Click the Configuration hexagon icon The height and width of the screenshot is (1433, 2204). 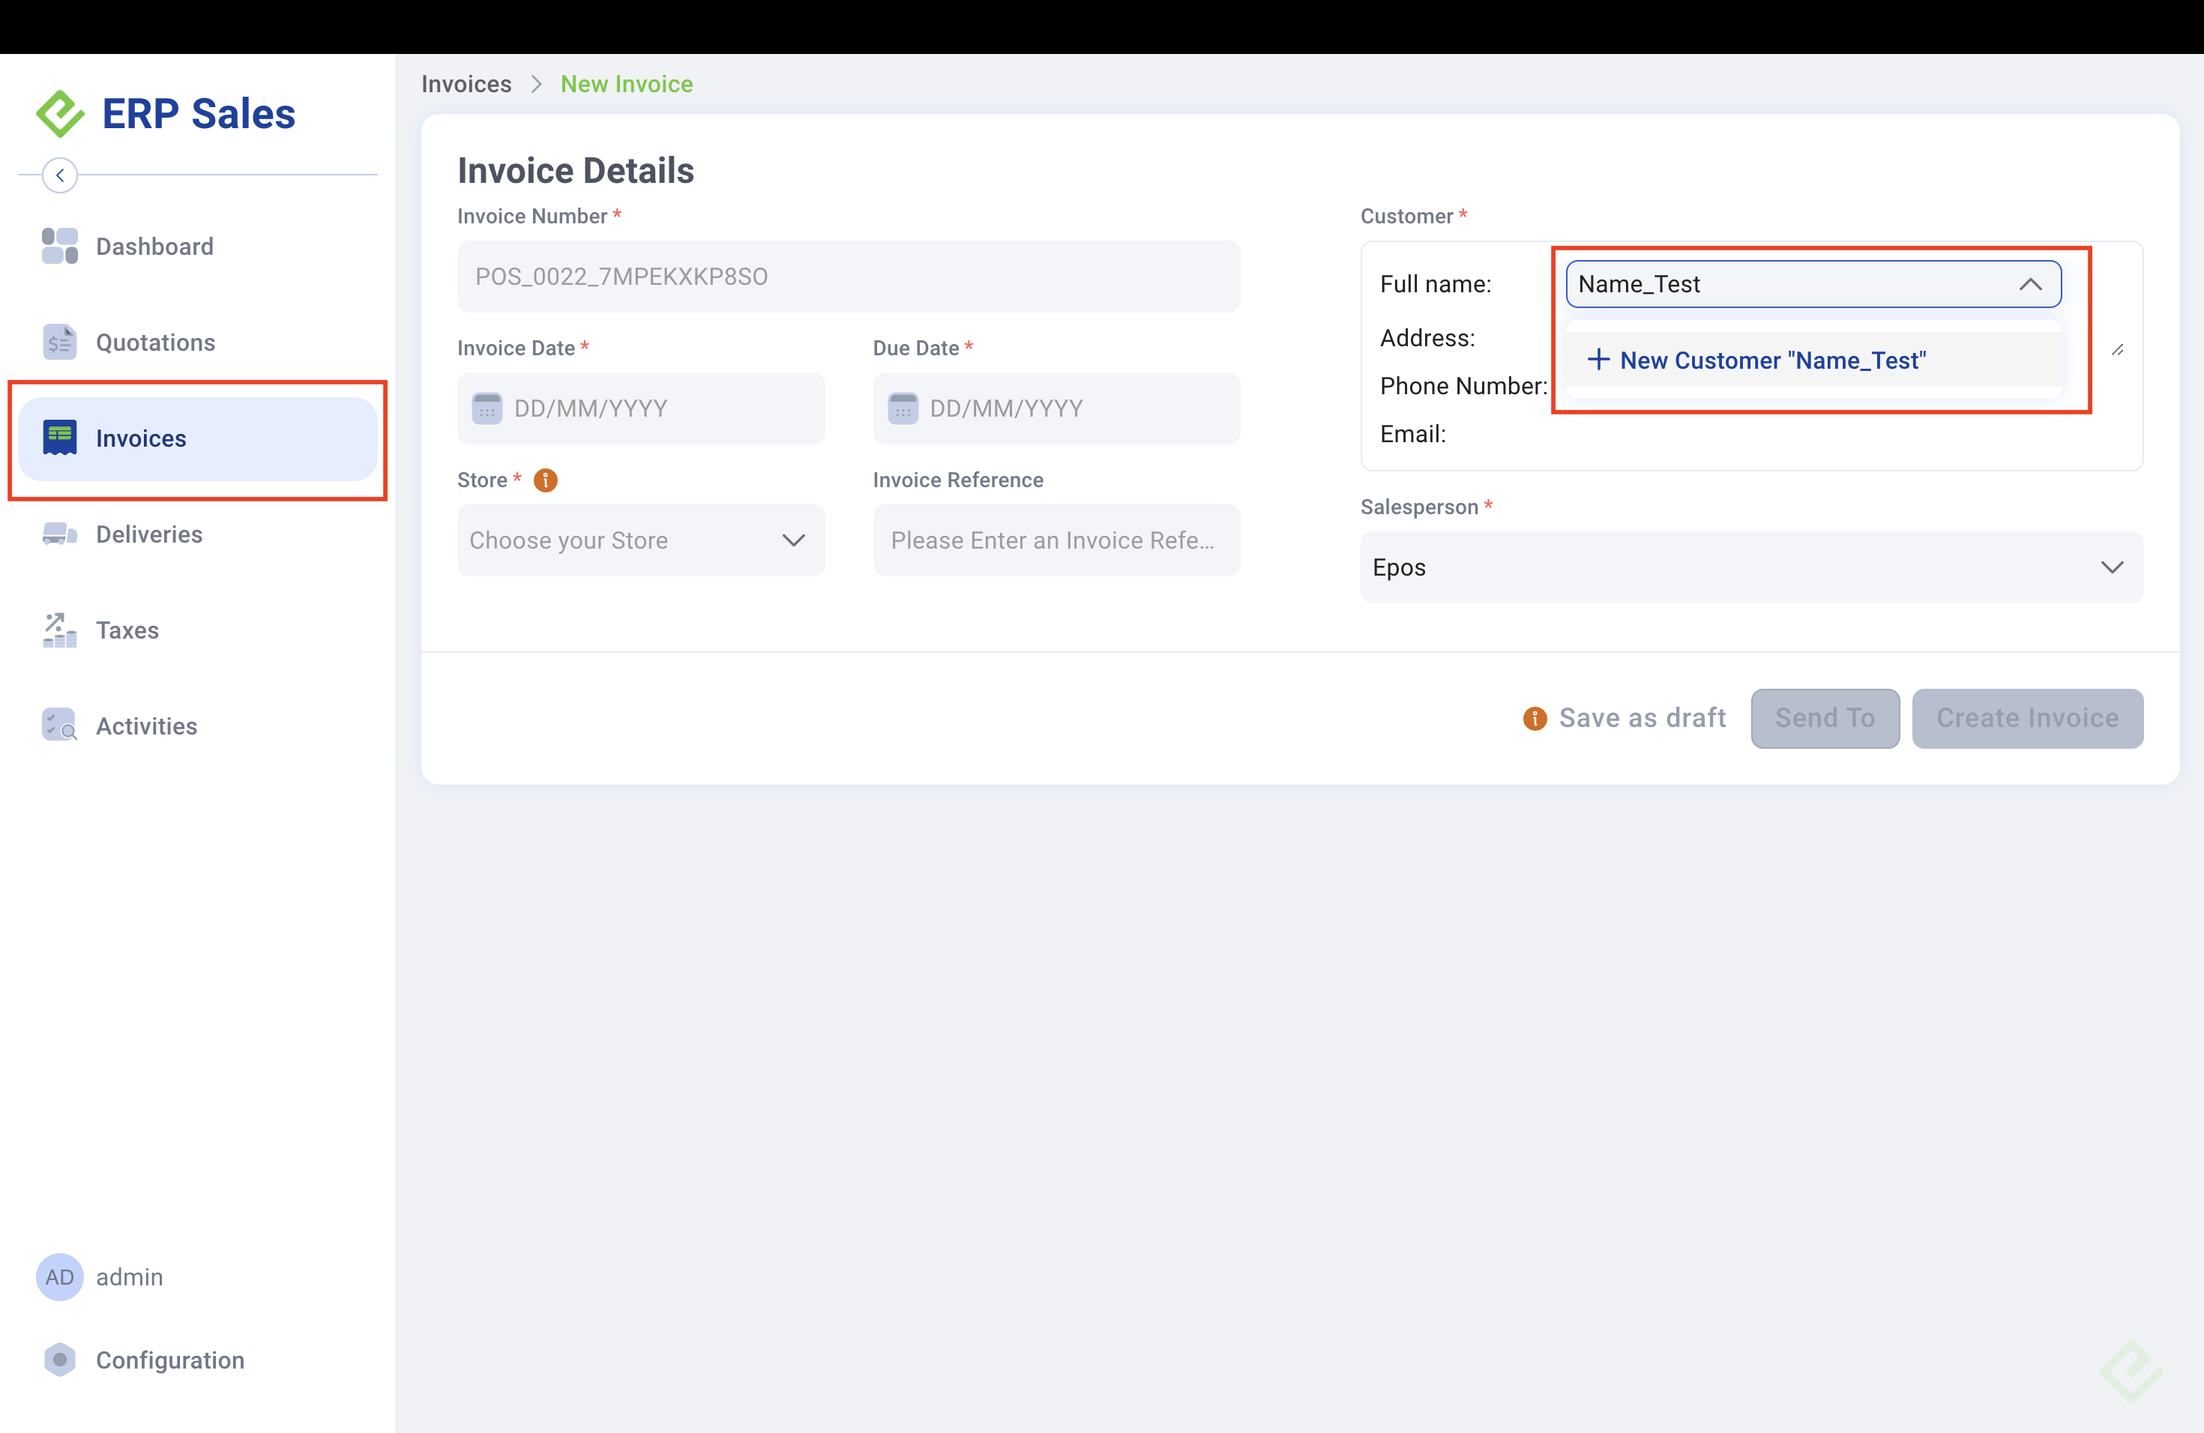(60, 1360)
